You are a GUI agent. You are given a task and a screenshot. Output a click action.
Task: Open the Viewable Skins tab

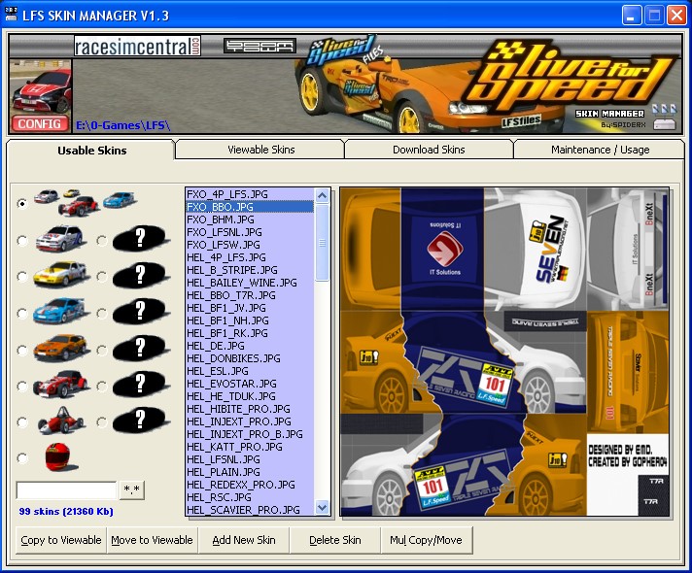[x=260, y=150]
